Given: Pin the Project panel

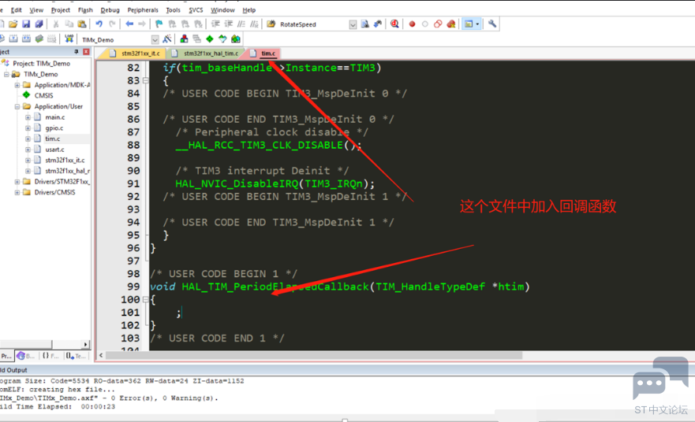Looking at the screenshot, I should point(77,52).
